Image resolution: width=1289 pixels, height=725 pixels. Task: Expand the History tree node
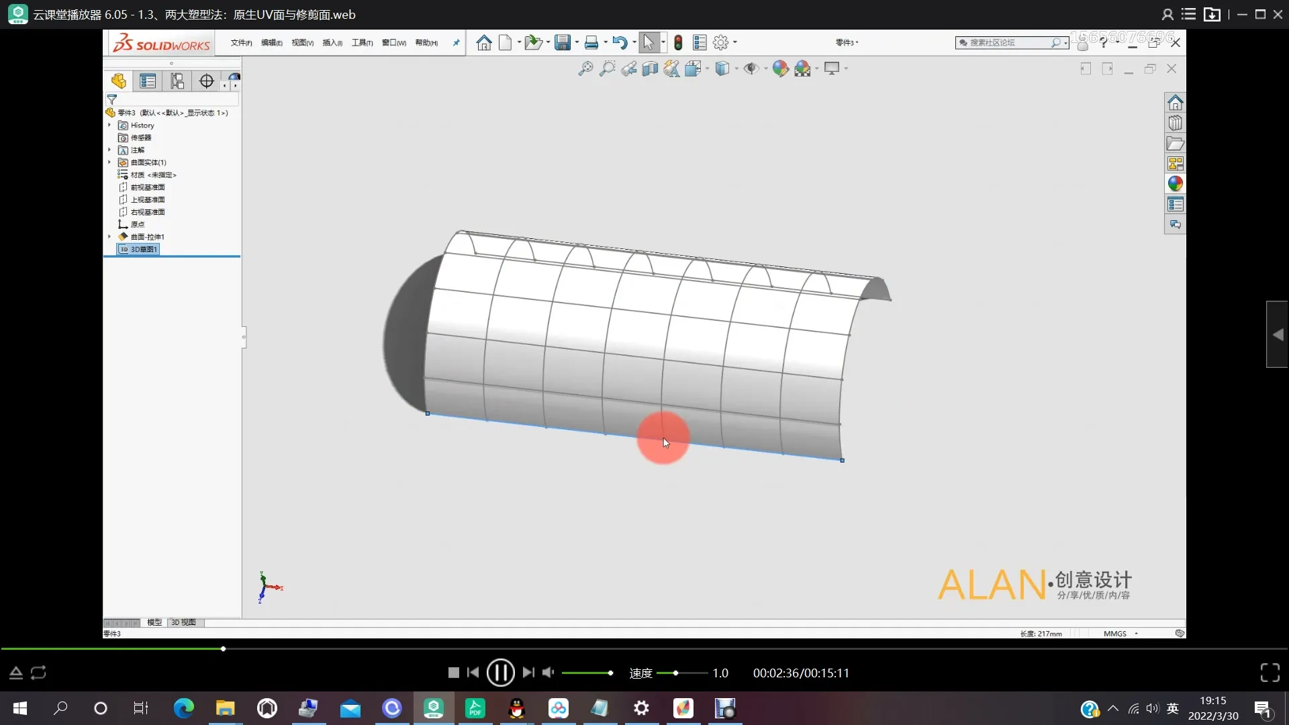pos(109,125)
